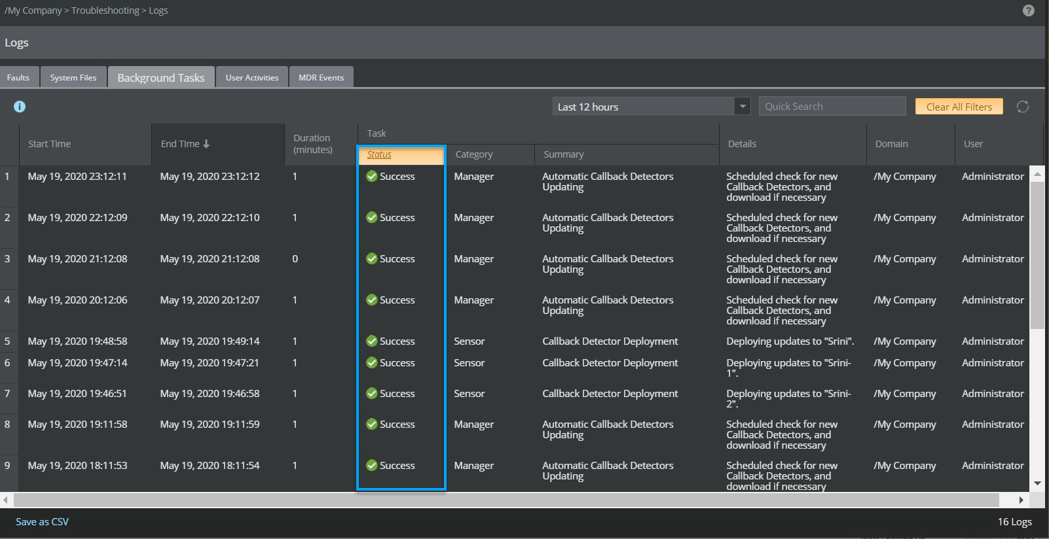Click duration value 0 in row 3

point(295,258)
